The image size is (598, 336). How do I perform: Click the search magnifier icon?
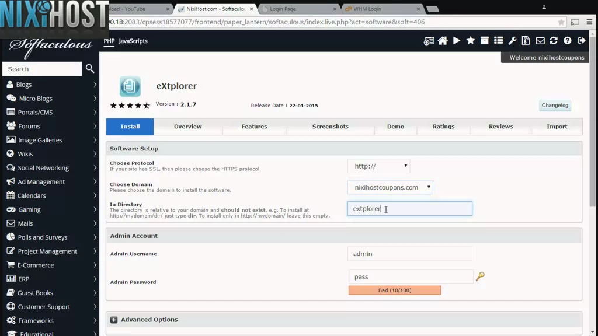90,69
